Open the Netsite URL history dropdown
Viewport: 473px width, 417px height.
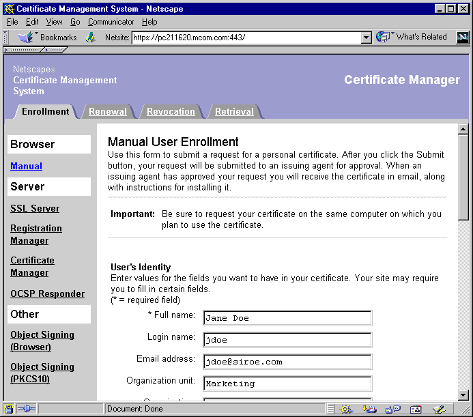click(367, 38)
